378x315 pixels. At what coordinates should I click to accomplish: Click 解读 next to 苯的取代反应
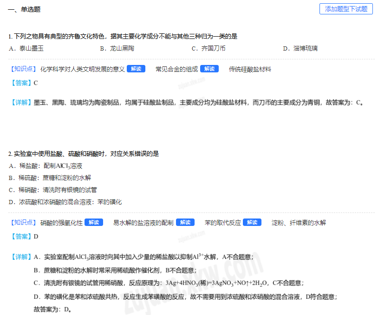click(x=252, y=223)
